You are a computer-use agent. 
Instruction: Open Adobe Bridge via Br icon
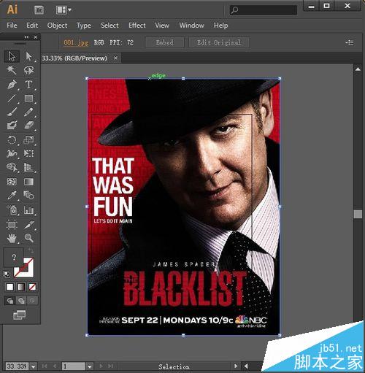click(x=39, y=10)
